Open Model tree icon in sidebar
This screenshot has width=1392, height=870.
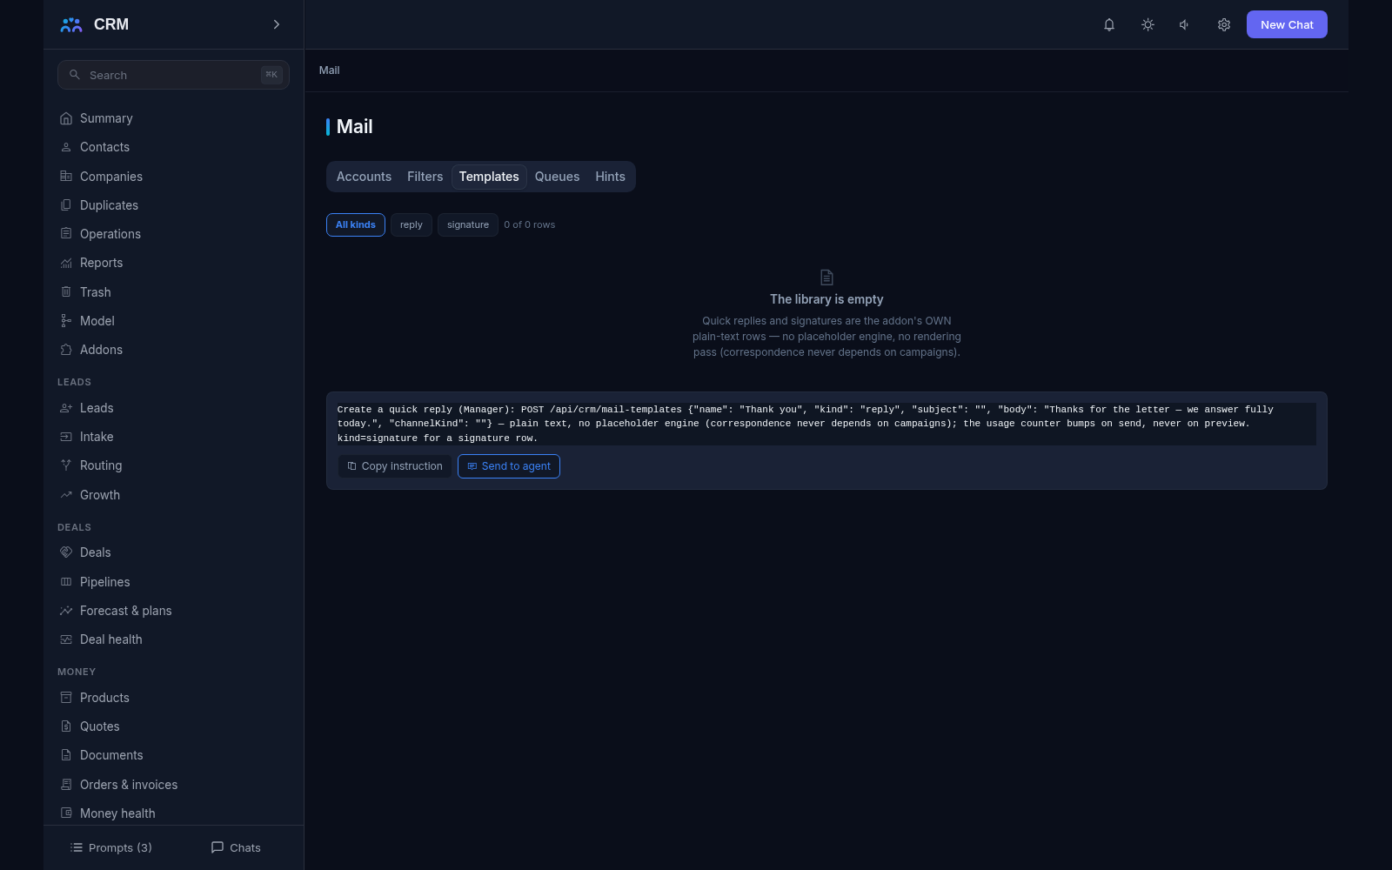tap(66, 321)
